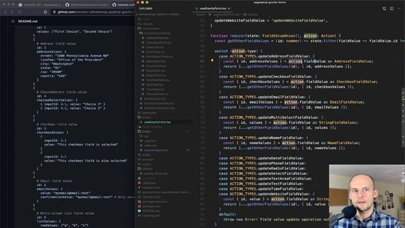Click the bookmark icon beside the address bar

click(45, 12)
